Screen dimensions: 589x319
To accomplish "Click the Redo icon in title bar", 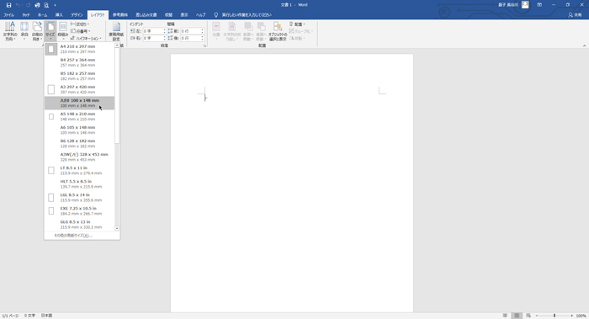I will (28, 5).
